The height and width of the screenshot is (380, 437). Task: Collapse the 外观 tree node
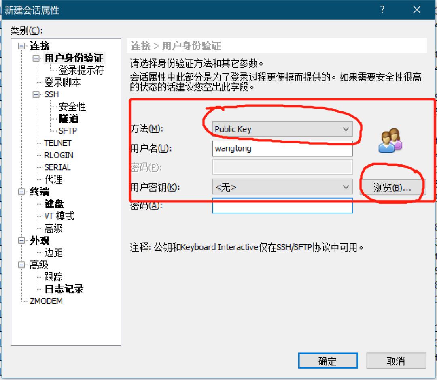click(21, 241)
